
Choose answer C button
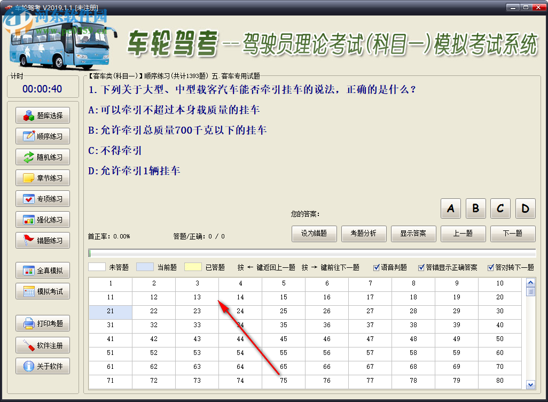tap(500, 208)
